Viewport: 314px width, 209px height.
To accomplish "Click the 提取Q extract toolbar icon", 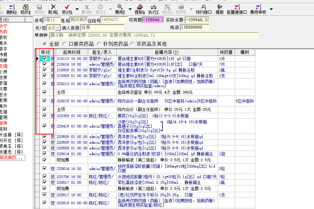I will pos(139,9).
